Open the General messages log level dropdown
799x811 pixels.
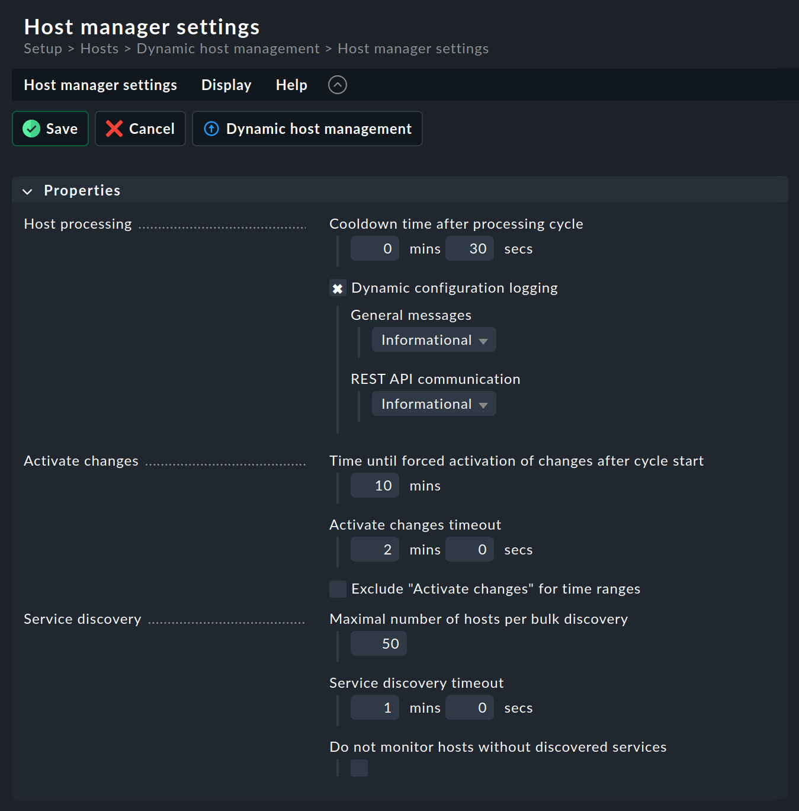434,339
